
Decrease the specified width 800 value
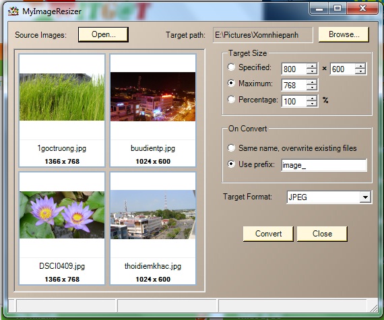click(x=312, y=71)
